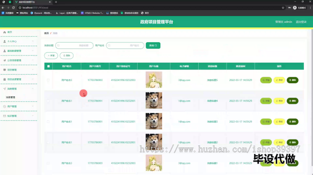This screenshot has height=175, width=313.
Task: Open the password key icon in address bar
Action: pyautogui.click(x=289, y=8)
